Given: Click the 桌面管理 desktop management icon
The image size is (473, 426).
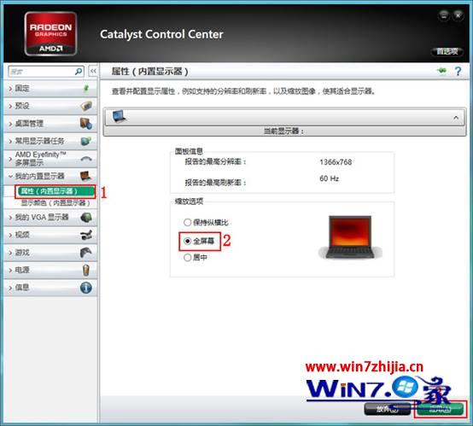Looking at the screenshot, I should (x=86, y=124).
